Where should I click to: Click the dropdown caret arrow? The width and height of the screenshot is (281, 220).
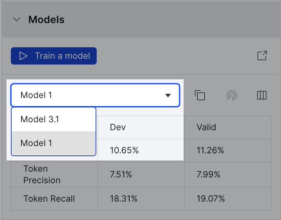click(168, 96)
